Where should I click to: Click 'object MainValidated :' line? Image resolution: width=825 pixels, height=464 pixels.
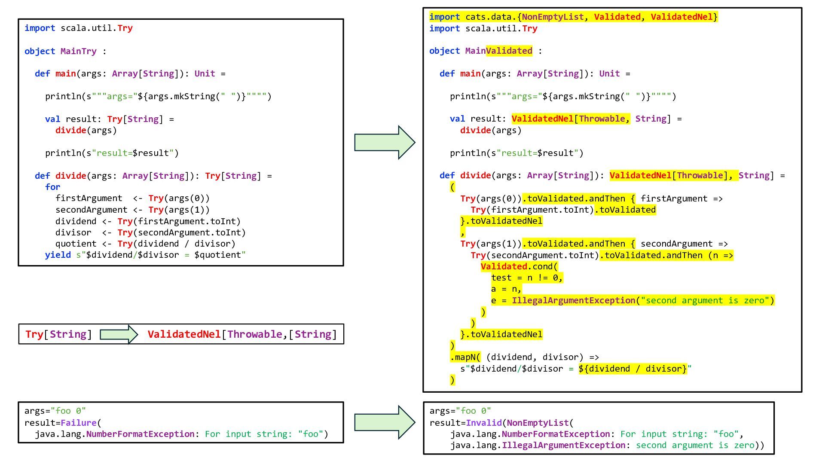point(486,51)
